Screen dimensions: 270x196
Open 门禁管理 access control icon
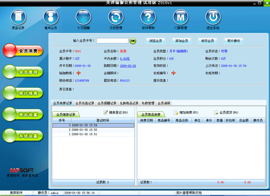click(x=180, y=17)
